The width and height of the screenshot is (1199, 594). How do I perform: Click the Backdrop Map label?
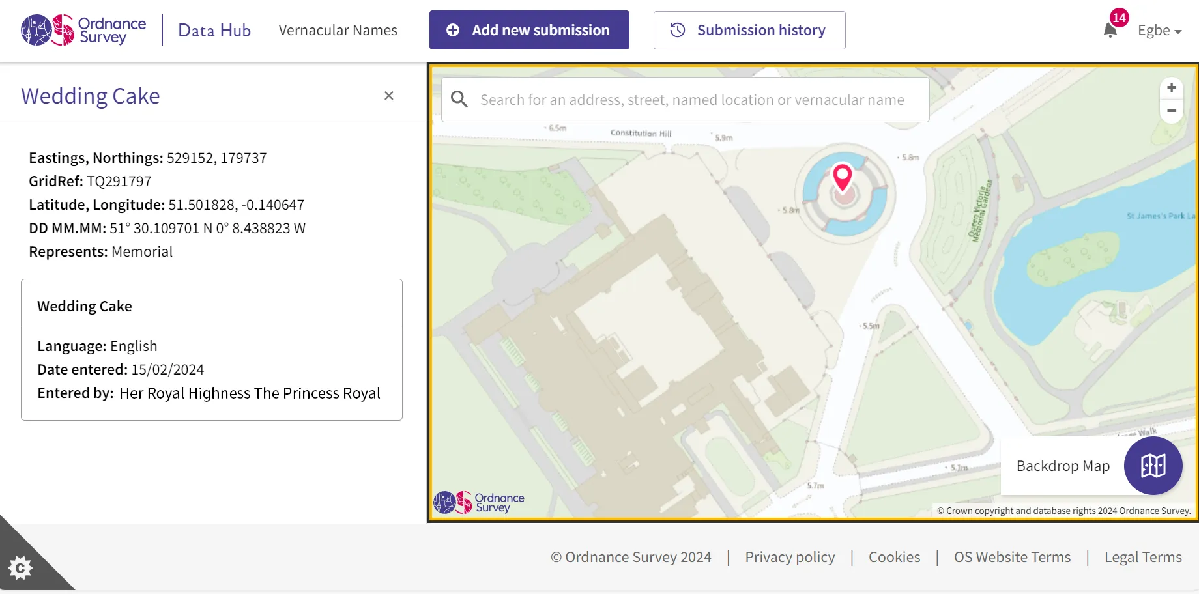click(x=1063, y=466)
